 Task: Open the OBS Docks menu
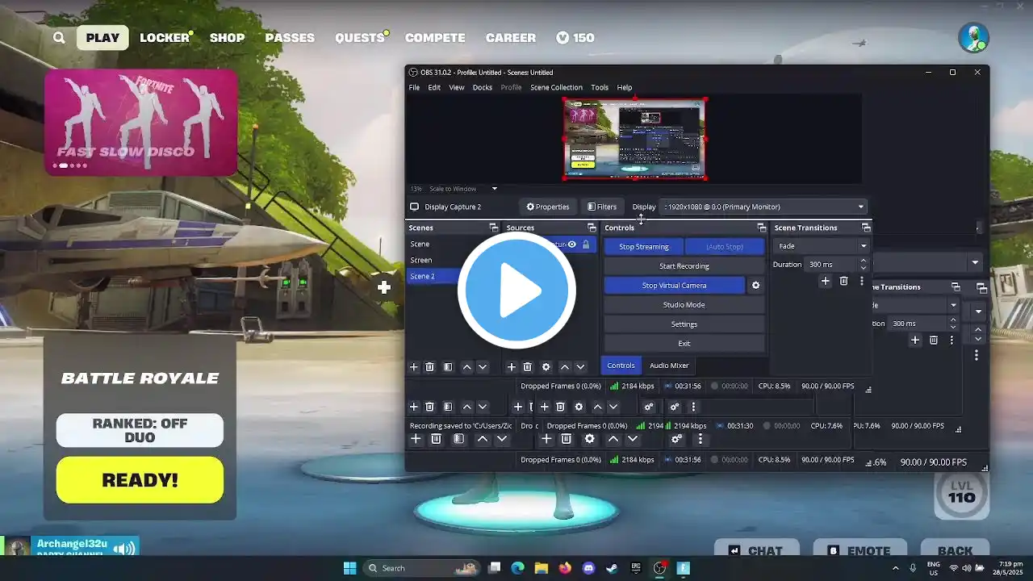[x=483, y=87]
